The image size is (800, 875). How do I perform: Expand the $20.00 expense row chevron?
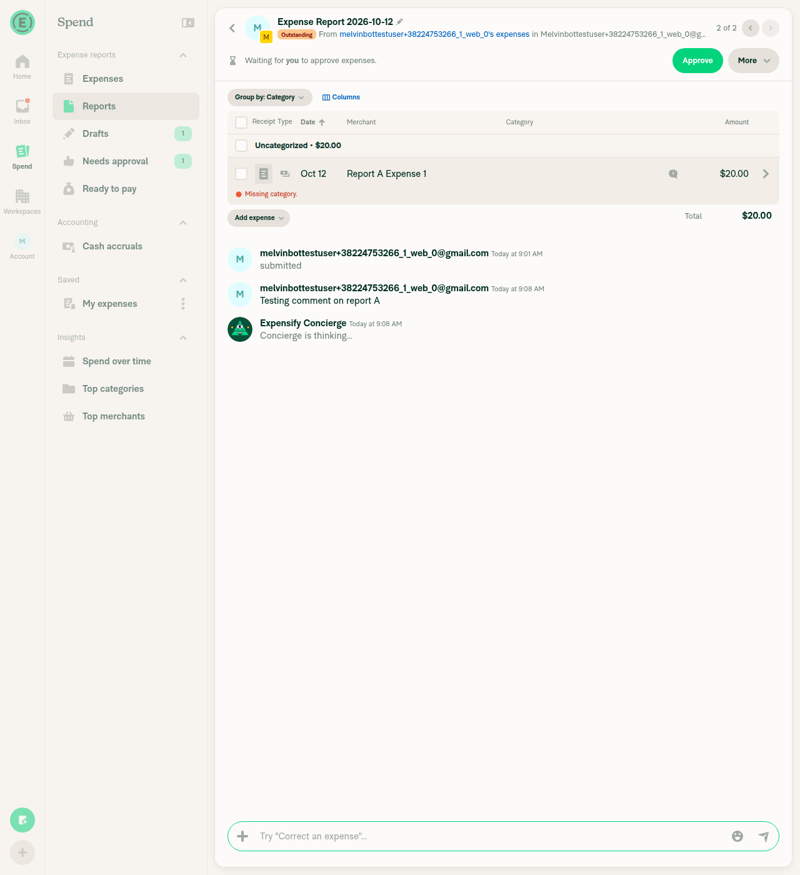766,174
